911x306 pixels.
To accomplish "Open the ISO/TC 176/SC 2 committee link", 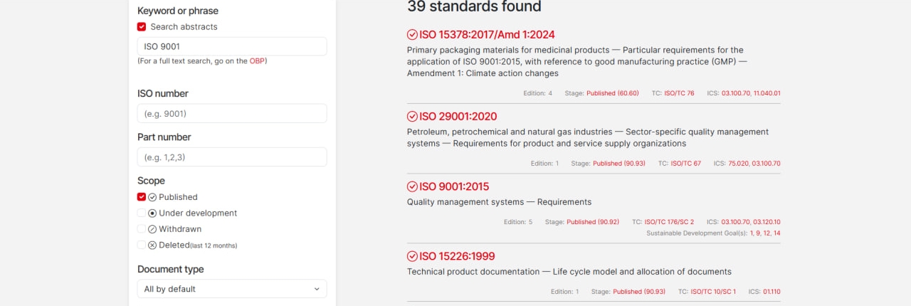I will click(669, 222).
